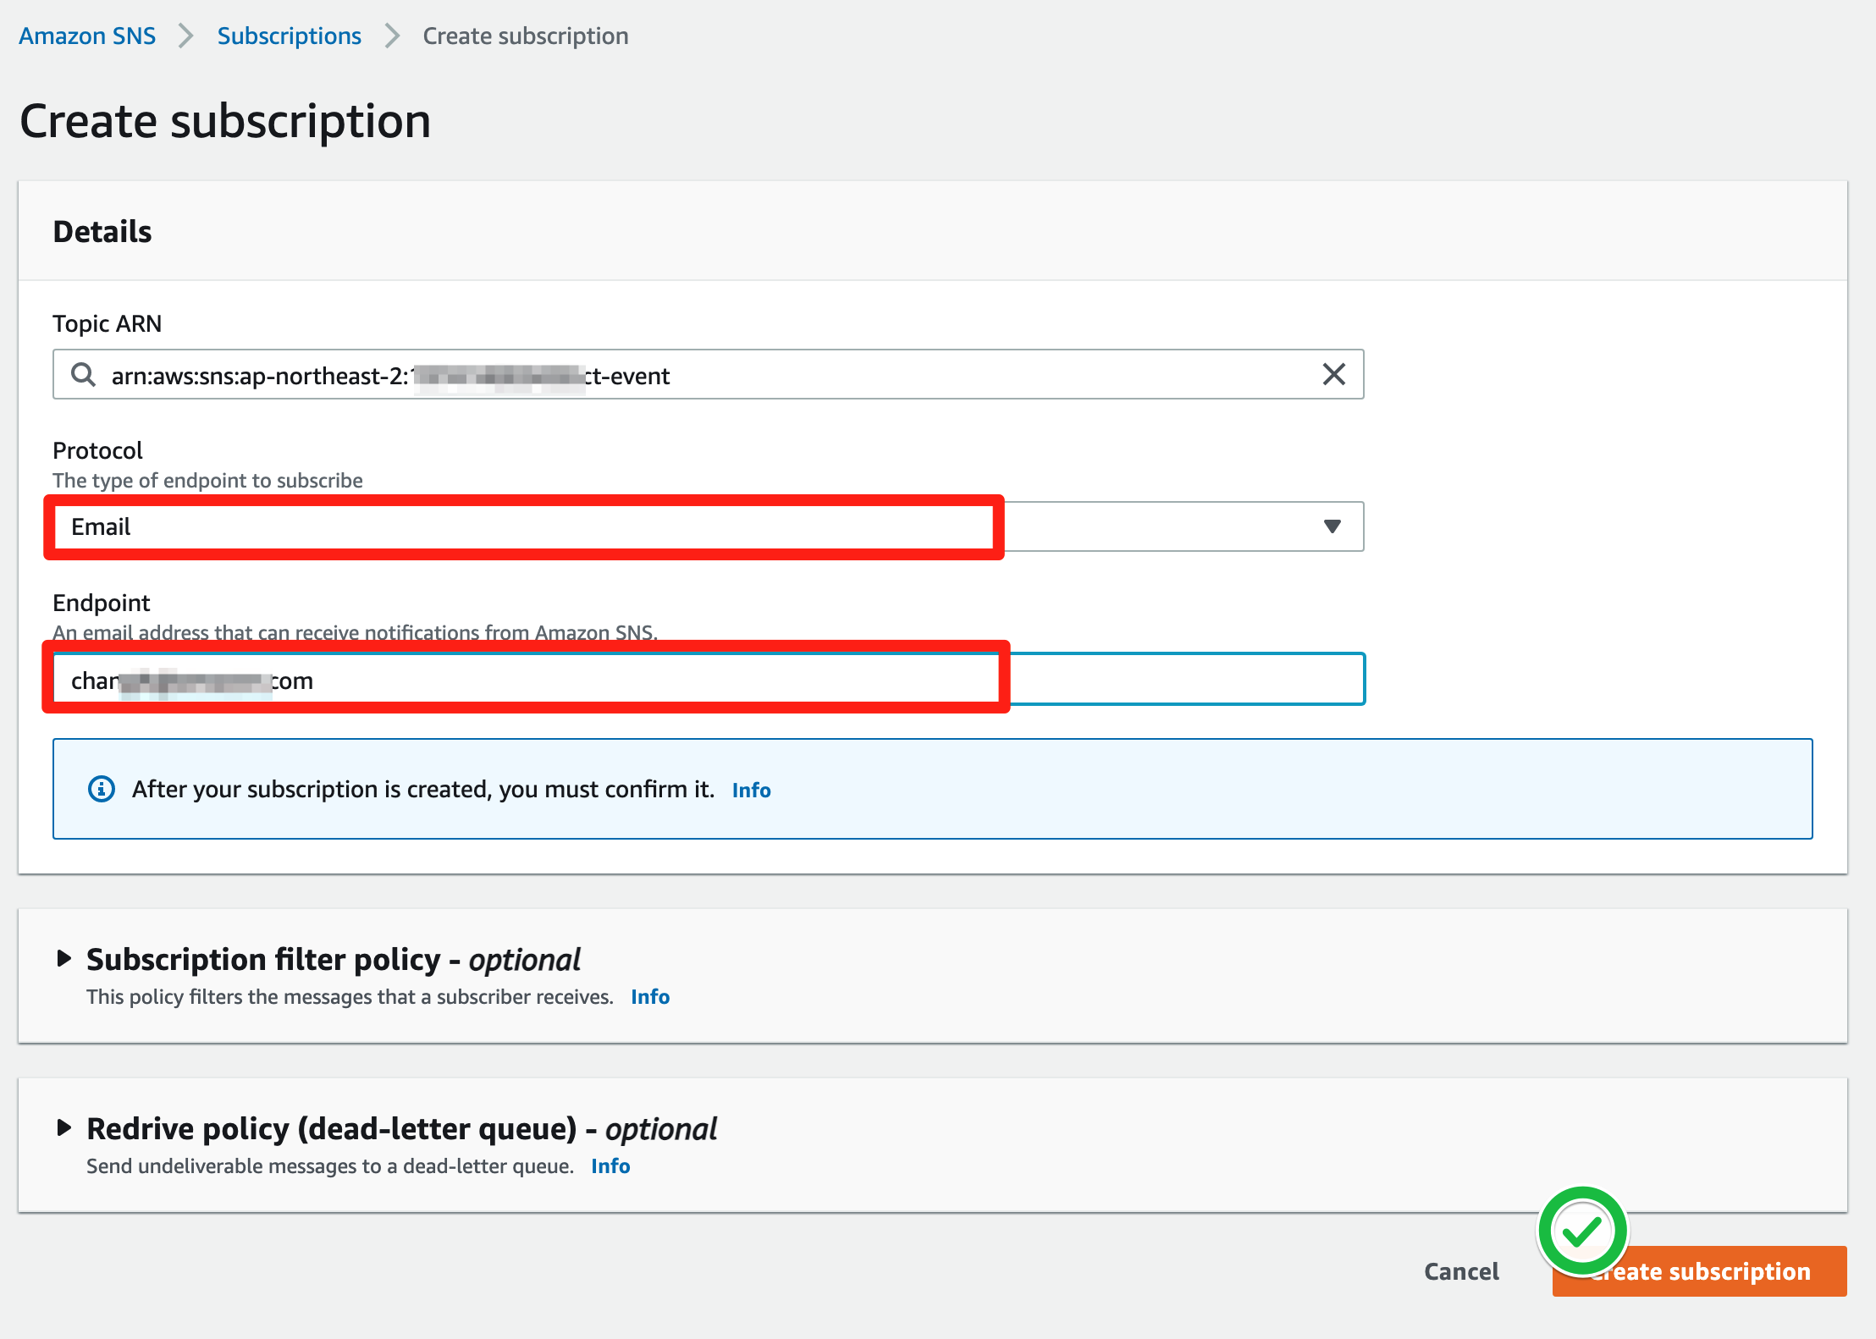Viewport: 1876px width, 1339px height.
Task: Click the info circle icon in confirmation notice
Action: pyautogui.click(x=102, y=789)
